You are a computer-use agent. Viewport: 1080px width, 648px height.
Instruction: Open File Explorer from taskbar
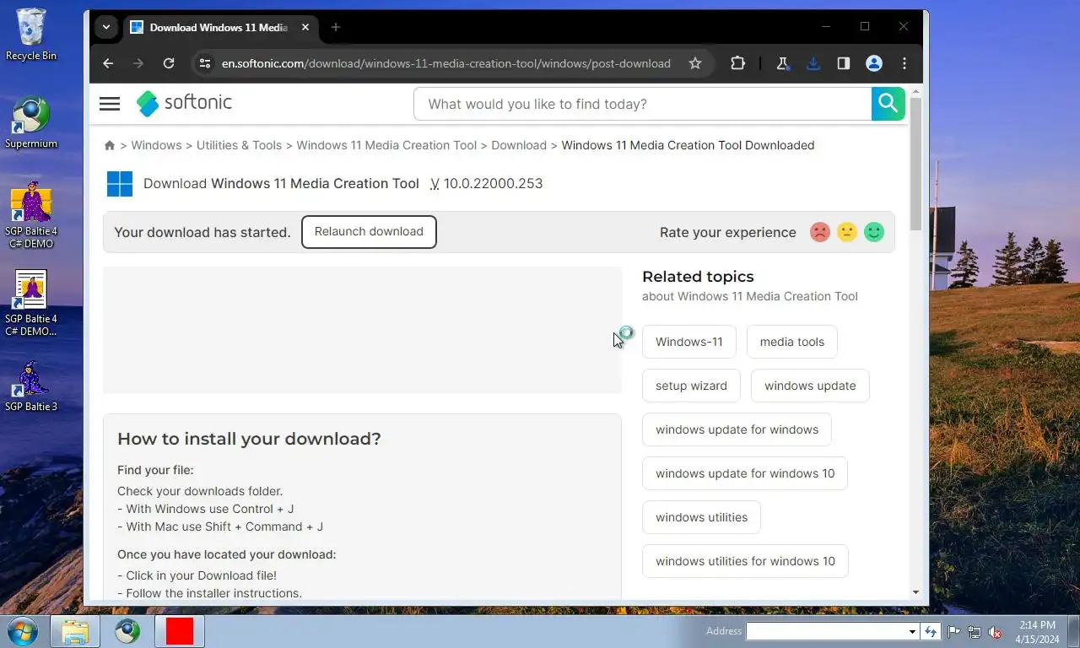[75, 631]
